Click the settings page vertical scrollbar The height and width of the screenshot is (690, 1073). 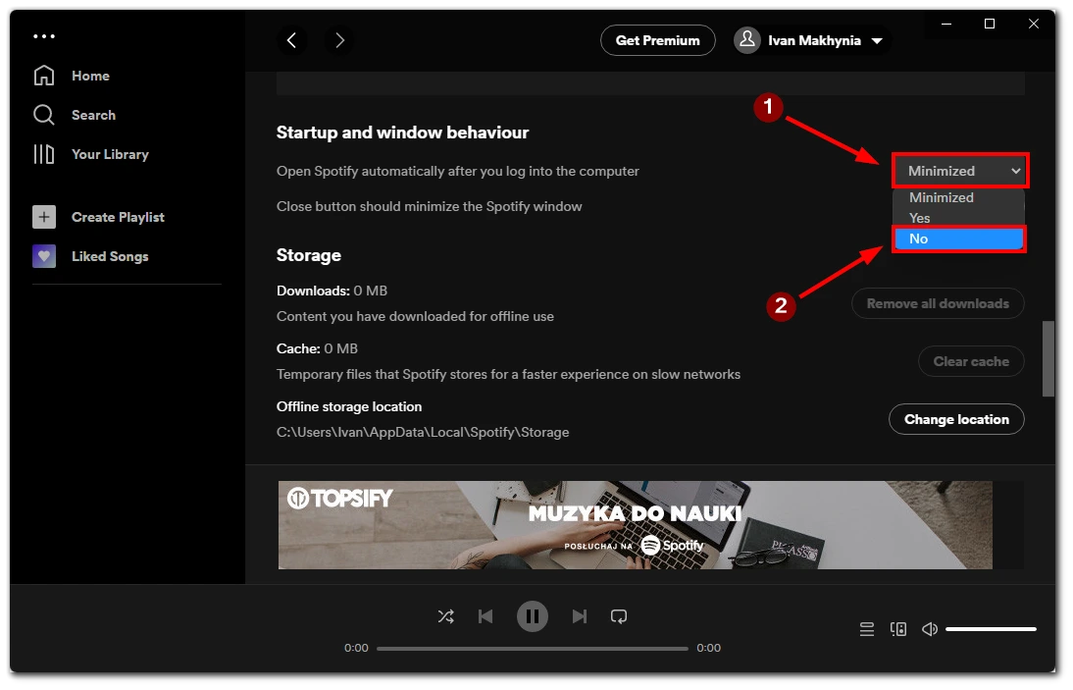(1047, 358)
